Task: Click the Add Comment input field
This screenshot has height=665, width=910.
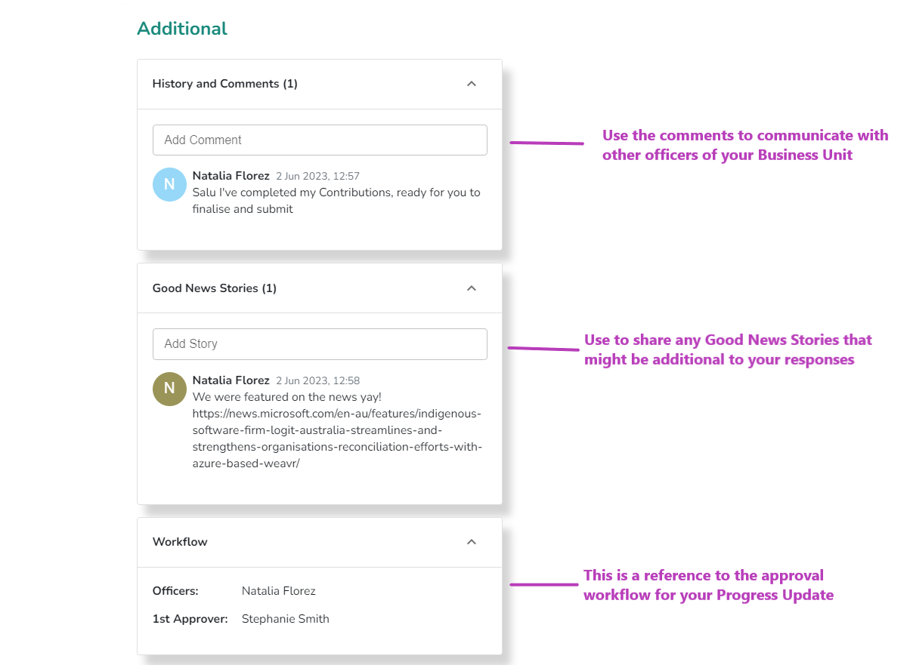Action: coord(320,140)
